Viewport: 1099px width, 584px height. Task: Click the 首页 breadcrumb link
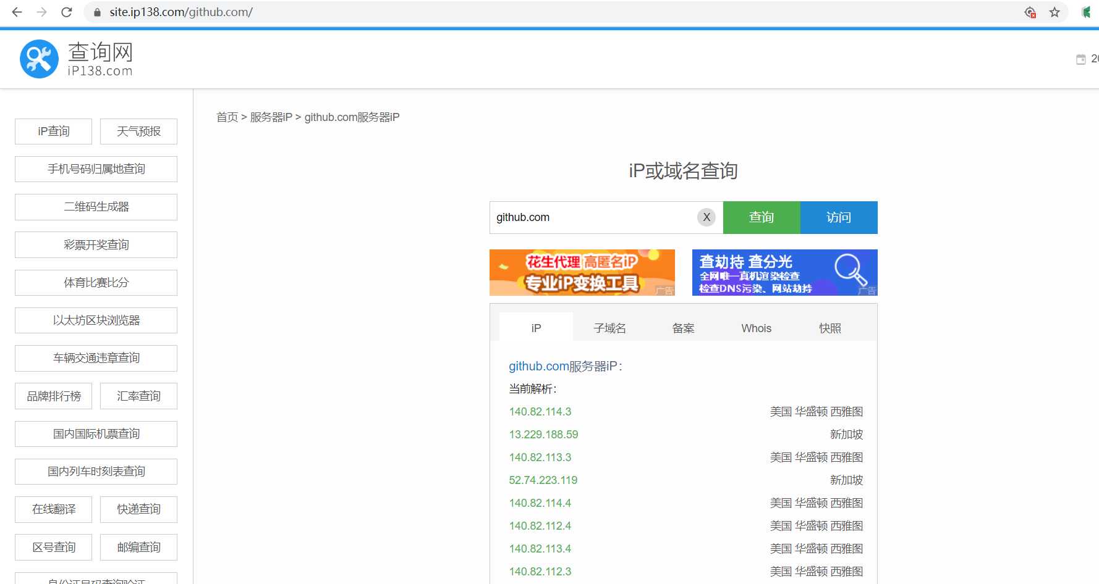click(227, 117)
